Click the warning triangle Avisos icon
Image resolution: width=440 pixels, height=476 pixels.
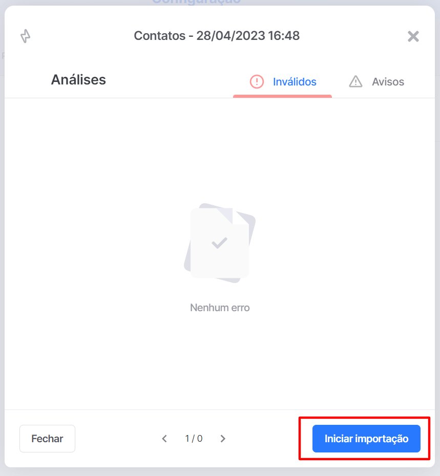pos(355,82)
